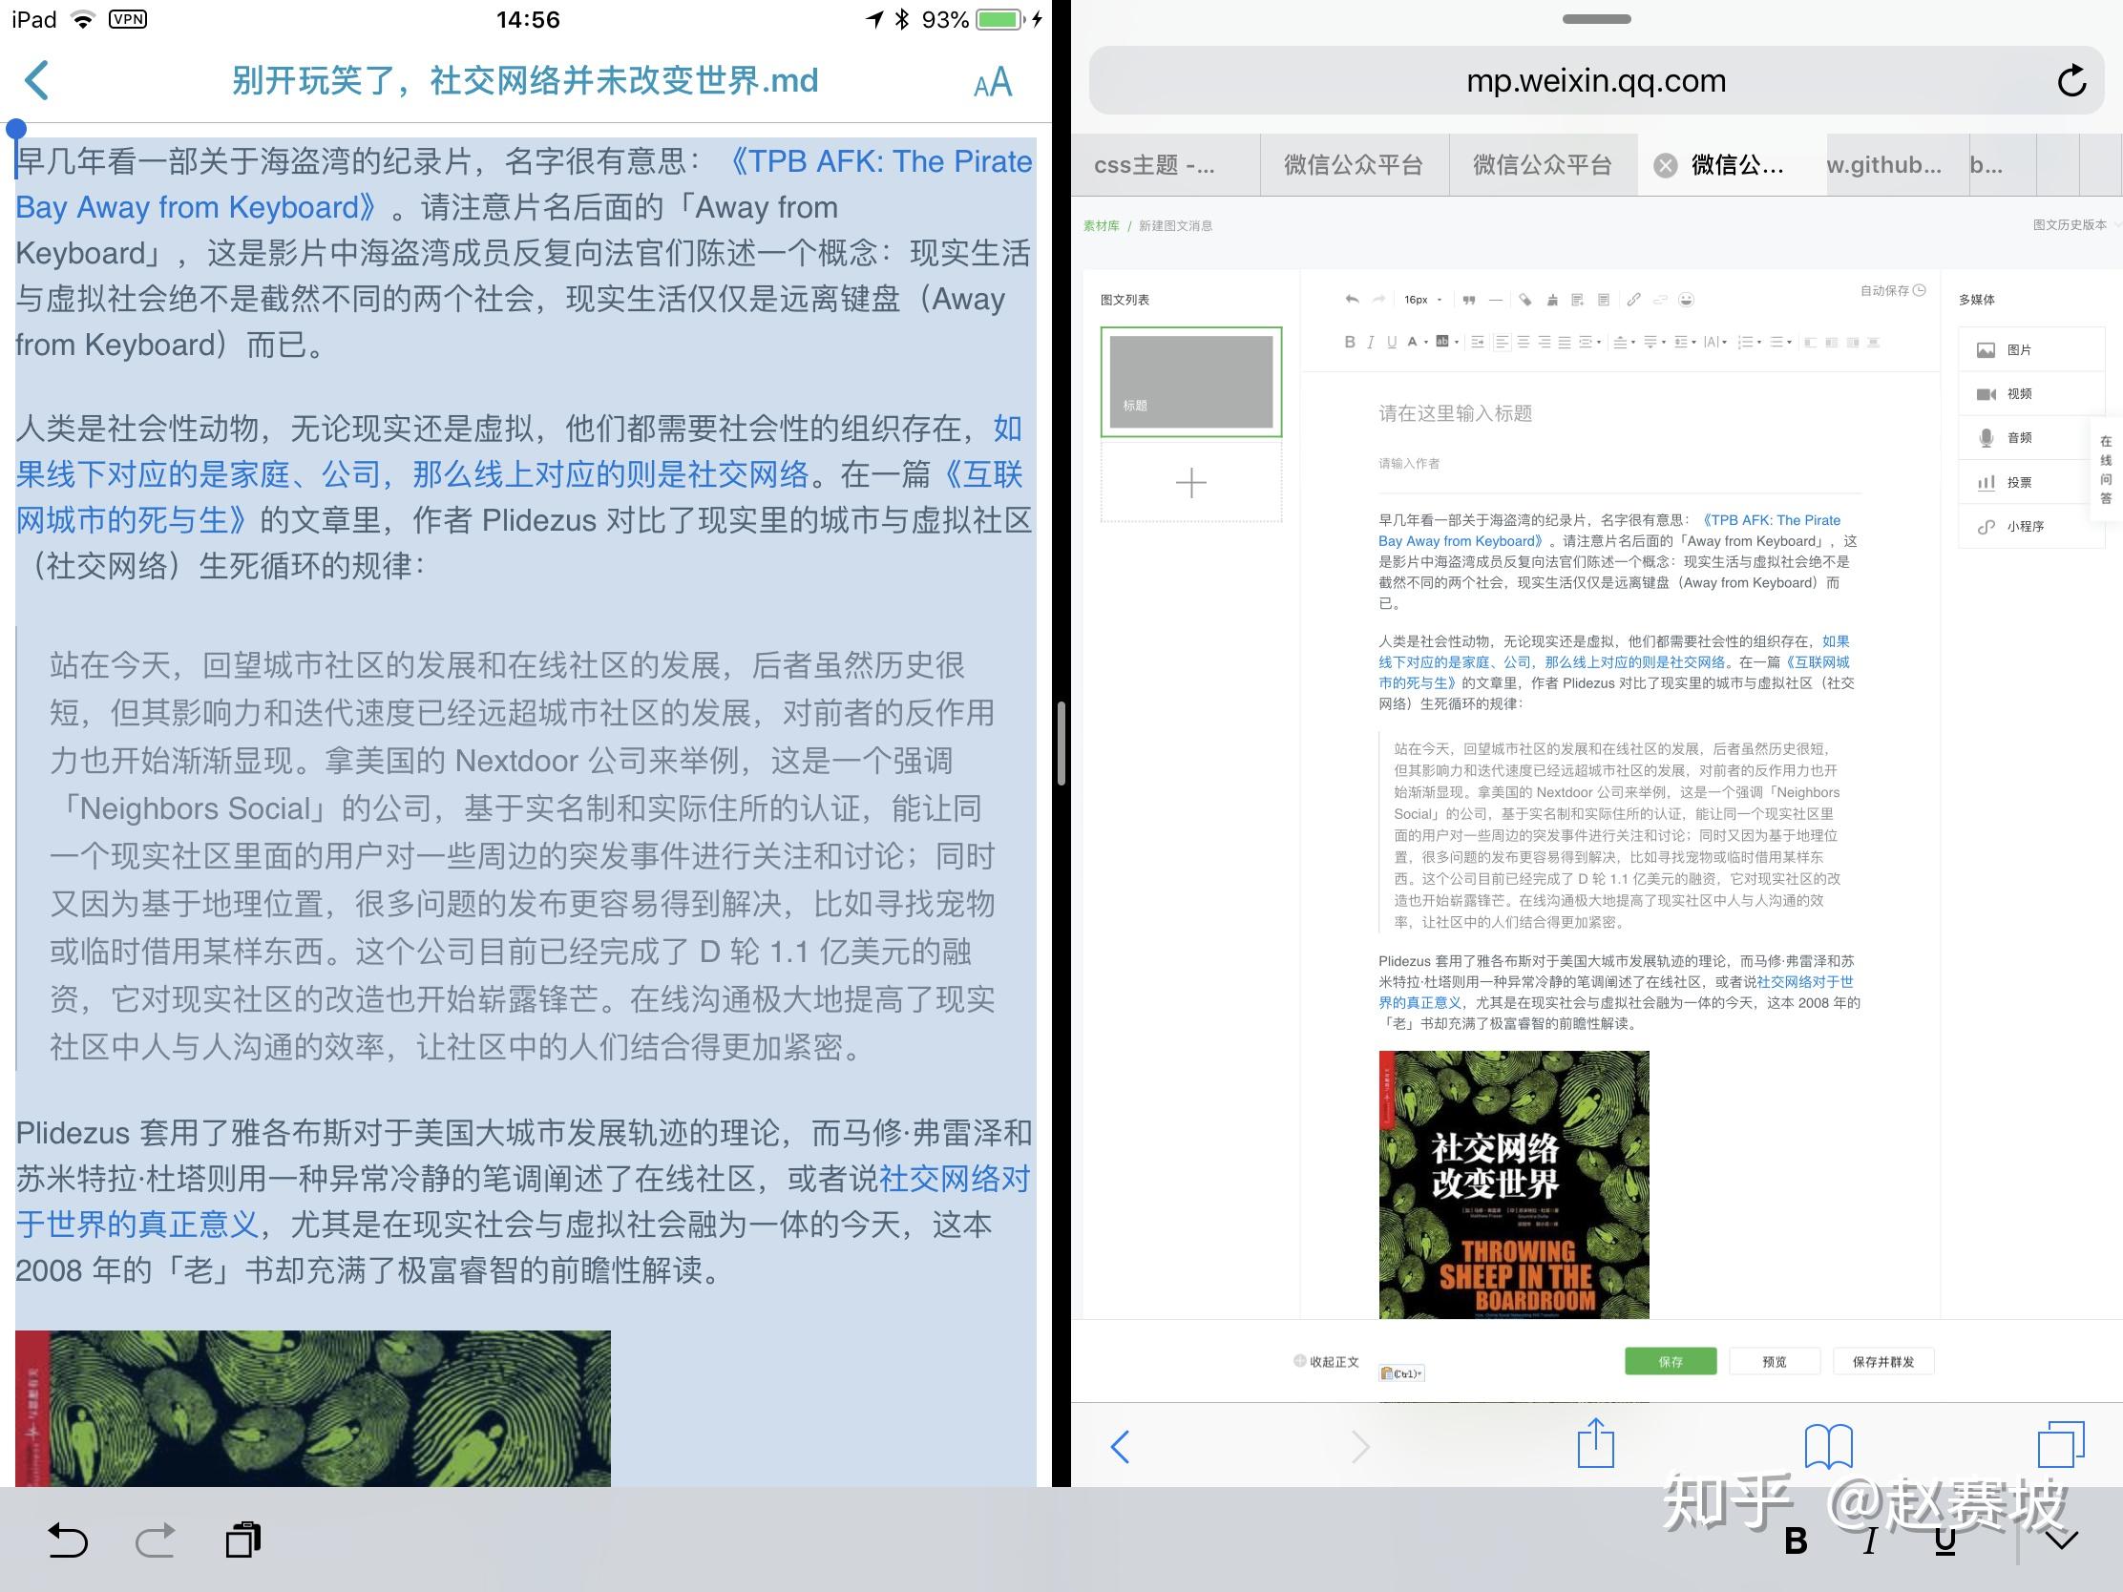Switch to the second 微信公众平台 tab
This screenshot has width=2123, height=1592.
click(x=1543, y=165)
